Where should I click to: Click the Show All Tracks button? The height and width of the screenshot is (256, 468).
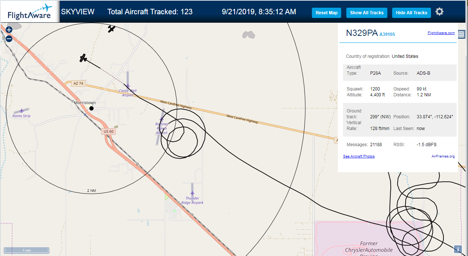click(366, 13)
